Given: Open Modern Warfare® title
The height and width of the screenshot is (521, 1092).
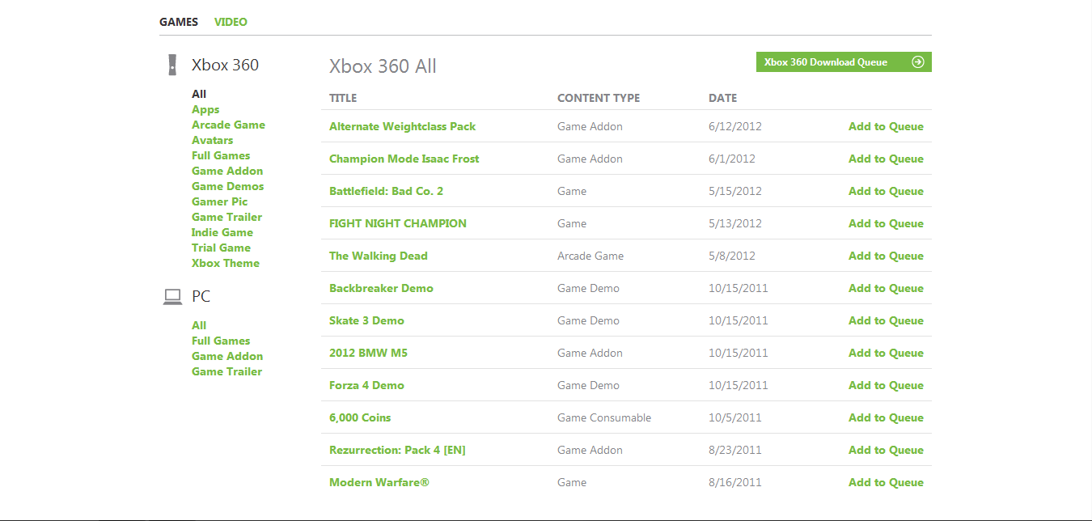Looking at the screenshot, I should tap(379, 482).
